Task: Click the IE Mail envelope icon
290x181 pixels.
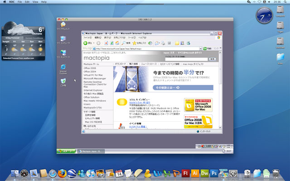Action: 156,43
